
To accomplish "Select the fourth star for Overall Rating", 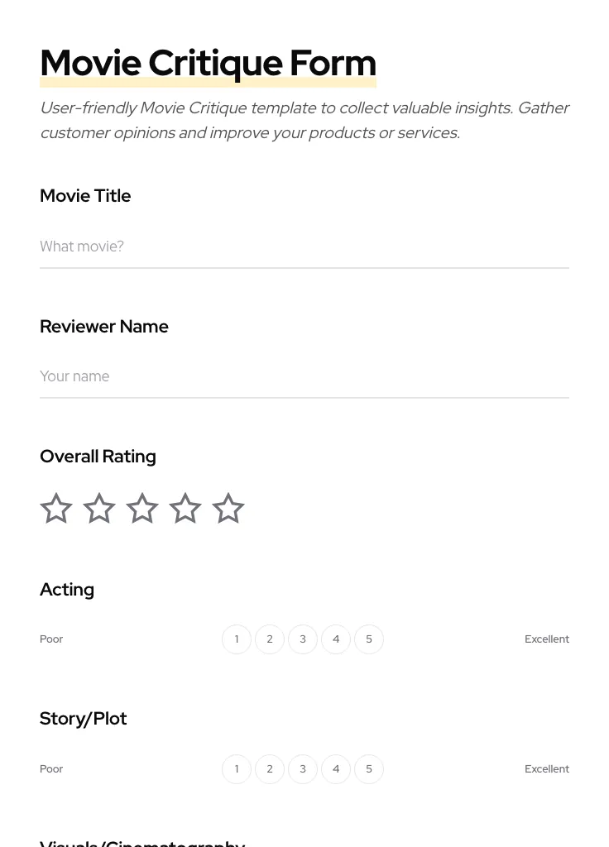I will pyautogui.click(x=185, y=508).
